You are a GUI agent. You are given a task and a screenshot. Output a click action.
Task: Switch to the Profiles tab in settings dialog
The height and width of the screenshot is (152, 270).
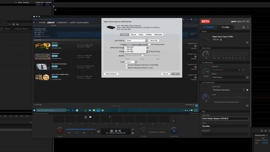[148, 35]
